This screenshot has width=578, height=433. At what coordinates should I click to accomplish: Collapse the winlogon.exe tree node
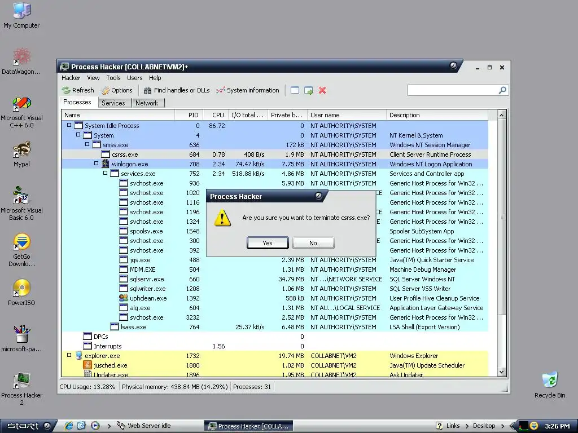(x=96, y=164)
